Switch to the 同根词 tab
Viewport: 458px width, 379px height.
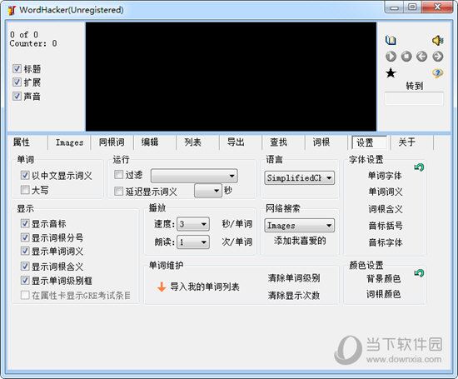pyautogui.click(x=112, y=142)
